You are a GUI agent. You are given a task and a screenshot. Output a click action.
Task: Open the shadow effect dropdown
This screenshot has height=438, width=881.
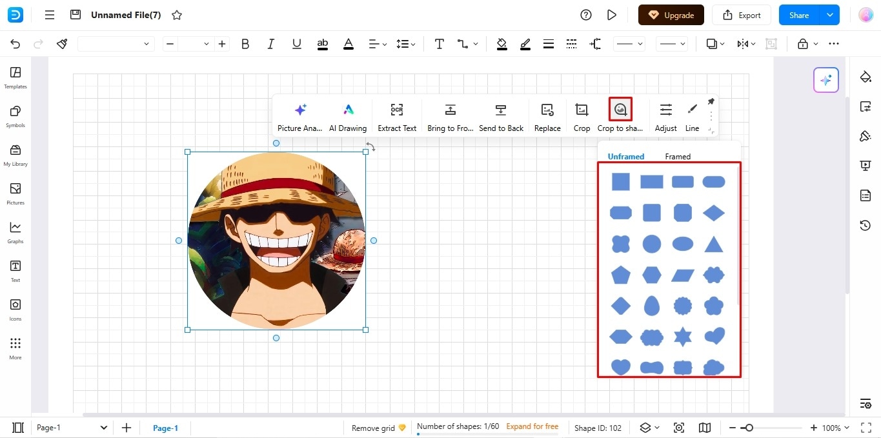click(715, 44)
